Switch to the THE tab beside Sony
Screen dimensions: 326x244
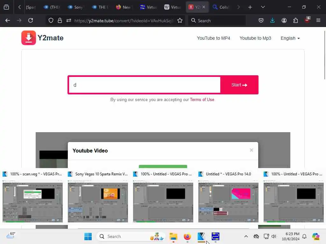pos(100,7)
